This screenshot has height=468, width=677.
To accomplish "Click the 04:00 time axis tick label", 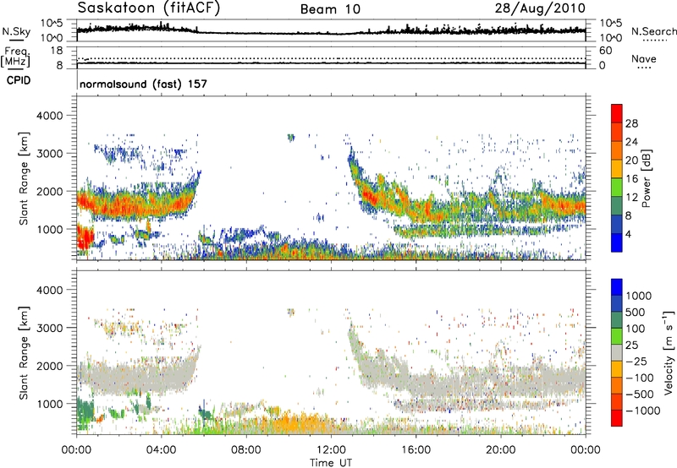I will coord(161,450).
